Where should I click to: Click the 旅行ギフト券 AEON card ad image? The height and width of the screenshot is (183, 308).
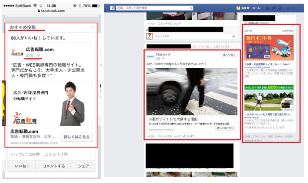pyautogui.click(x=269, y=47)
